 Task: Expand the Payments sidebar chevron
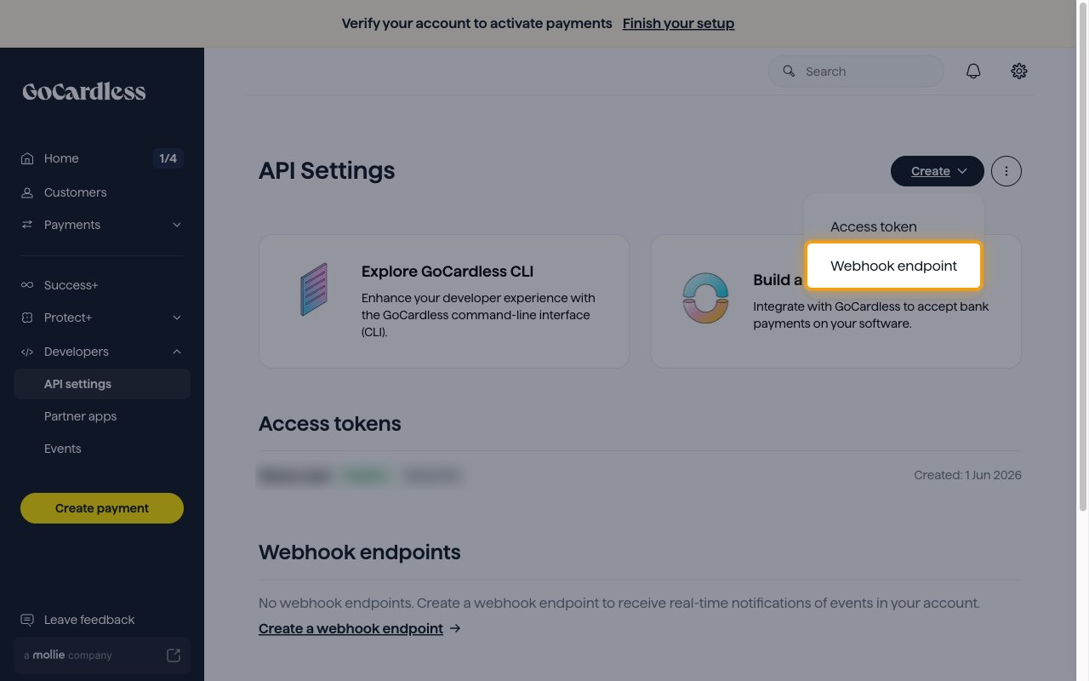(177, 225)
